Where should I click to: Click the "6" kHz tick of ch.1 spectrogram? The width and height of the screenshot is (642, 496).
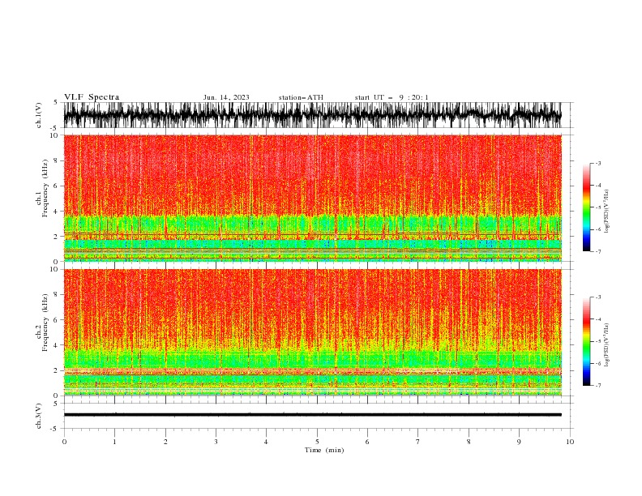click(x=57, y=186)
